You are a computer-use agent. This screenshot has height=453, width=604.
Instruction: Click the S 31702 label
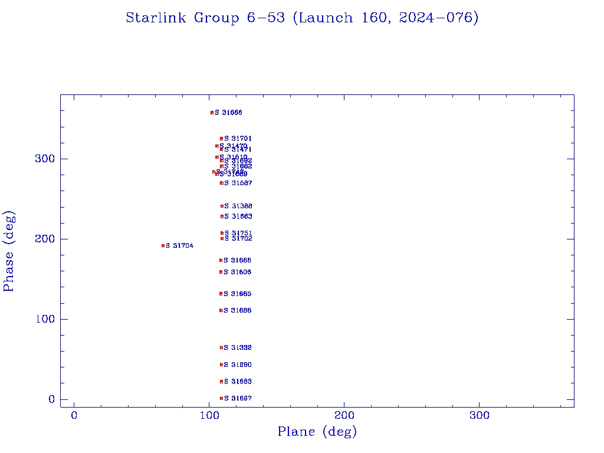238,238
